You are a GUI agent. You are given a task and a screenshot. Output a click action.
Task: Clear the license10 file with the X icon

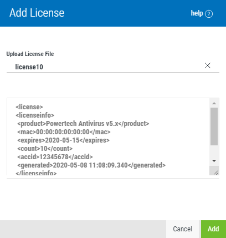click(x=208, y=65)
